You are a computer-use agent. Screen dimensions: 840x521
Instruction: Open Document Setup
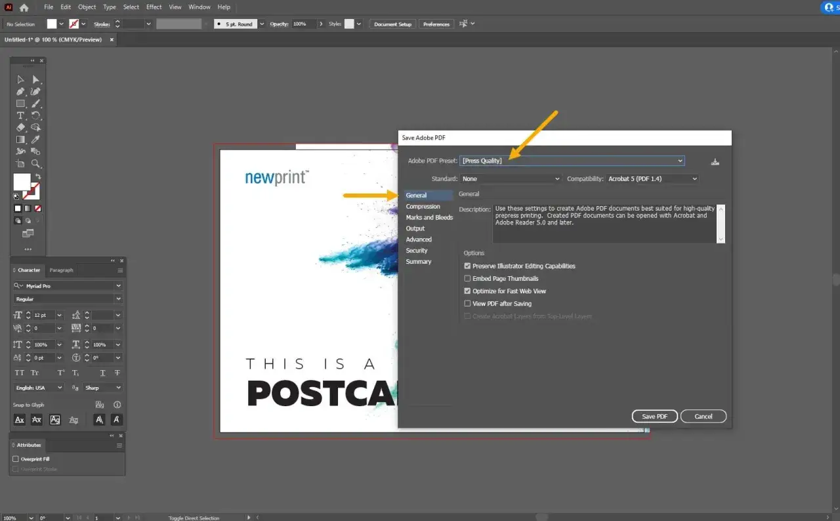[x=392, y=24]
